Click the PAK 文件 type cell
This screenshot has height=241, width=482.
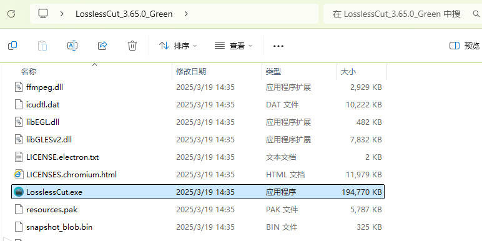tap(282, 210)
